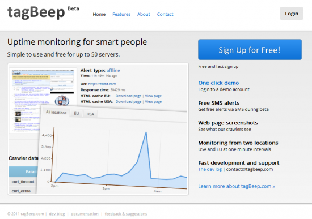The width and height of the screenshot is (312, 219).
Task: Follow Learn more about tagBeep.com link
Action: (x=237, y=186)
